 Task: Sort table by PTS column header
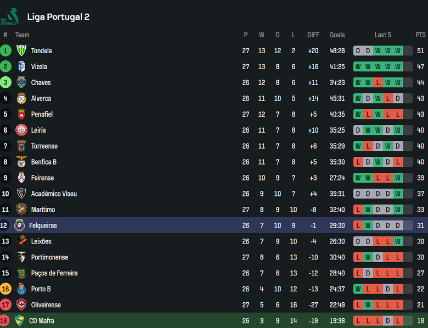click(420, 35)
